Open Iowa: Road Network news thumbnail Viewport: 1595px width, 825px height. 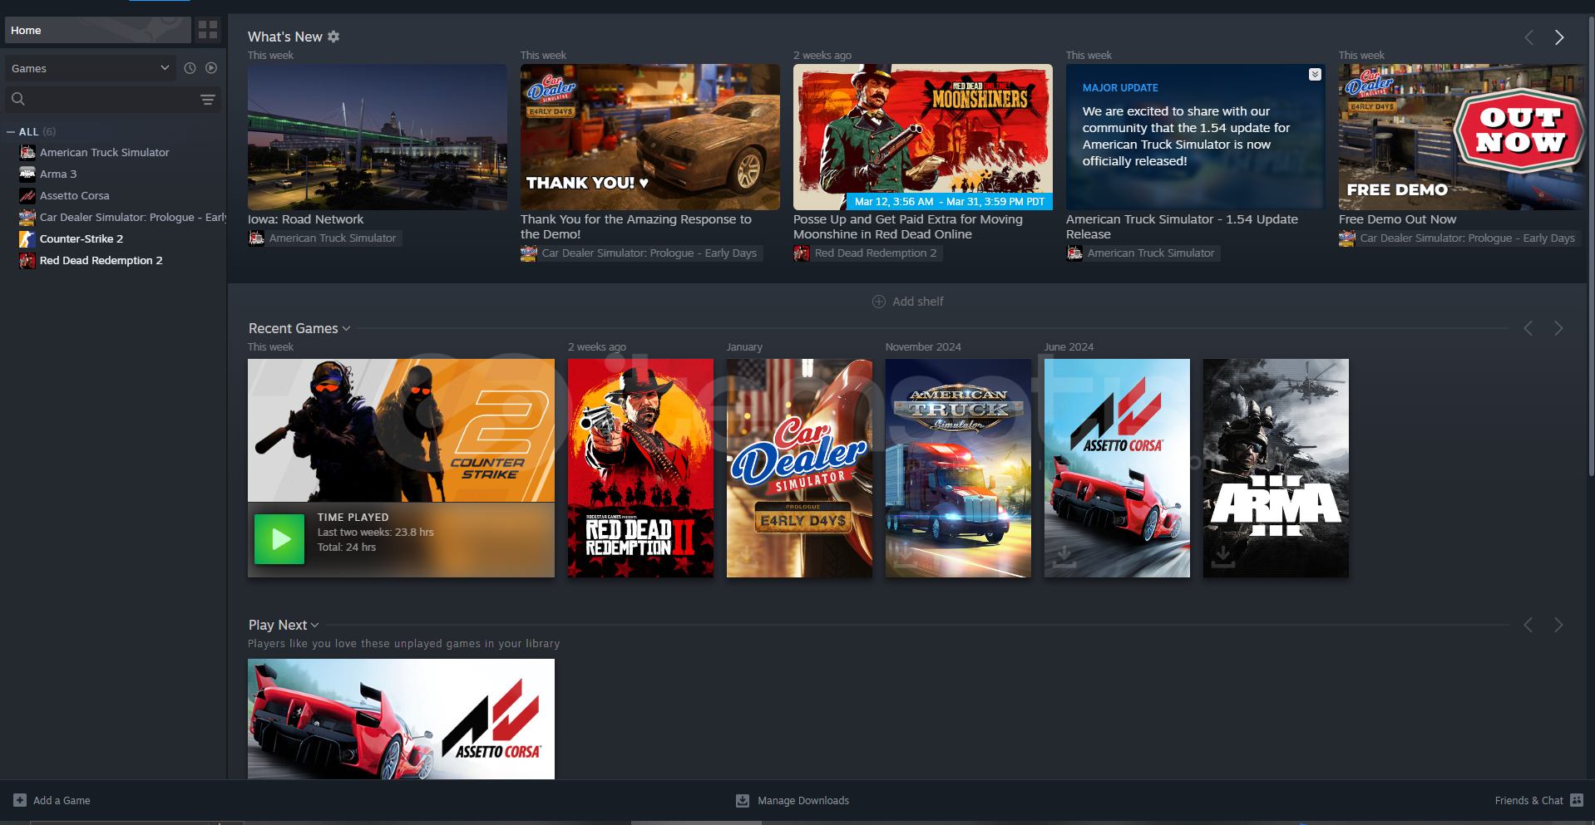(x=378, y=137)
